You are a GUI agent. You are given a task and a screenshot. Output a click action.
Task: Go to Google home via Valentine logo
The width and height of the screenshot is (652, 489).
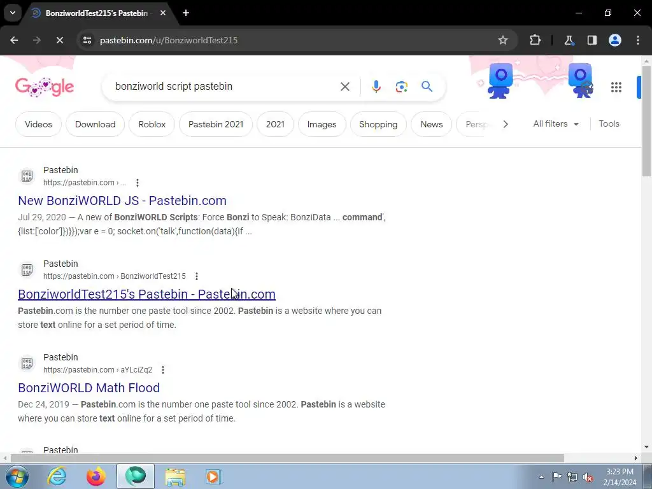(x=45, y=87)
